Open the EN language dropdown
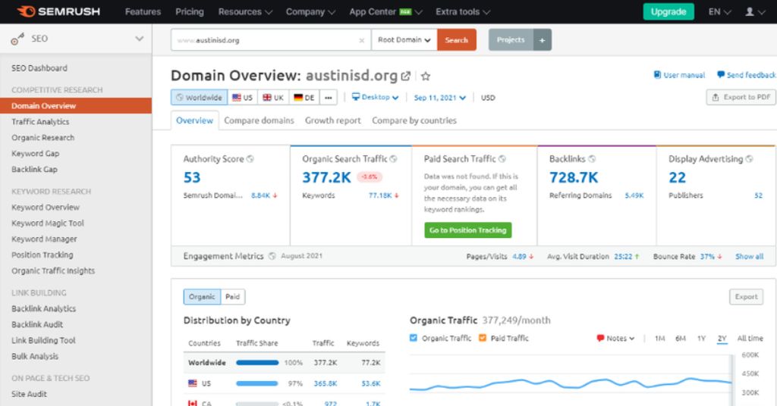 pyautogui.click(x=719, y=12)
